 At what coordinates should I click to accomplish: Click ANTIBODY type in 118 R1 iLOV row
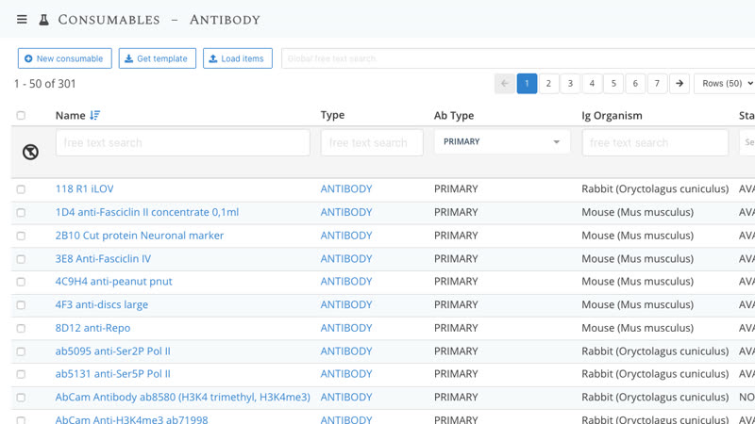pyautogui.click(x=346, y=189)
